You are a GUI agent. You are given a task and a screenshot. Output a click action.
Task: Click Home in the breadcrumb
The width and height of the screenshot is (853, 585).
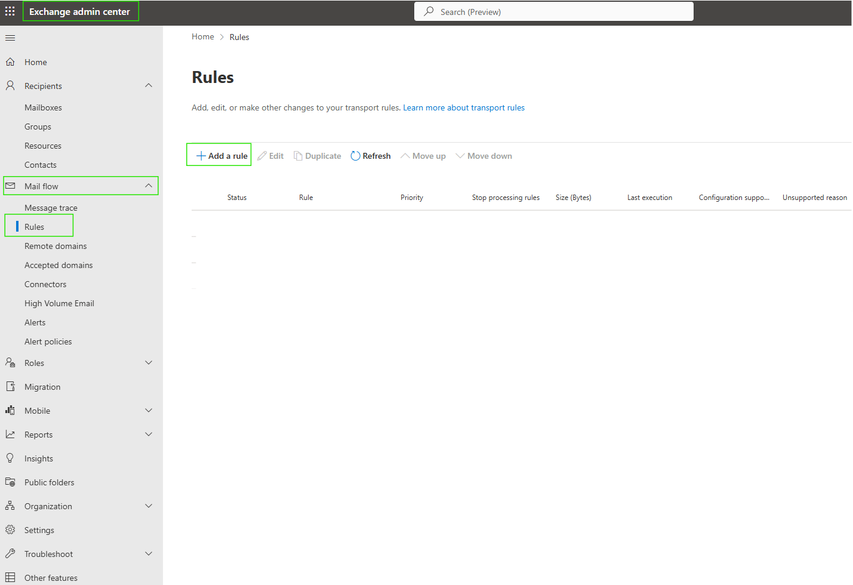(x=203, y=36)
